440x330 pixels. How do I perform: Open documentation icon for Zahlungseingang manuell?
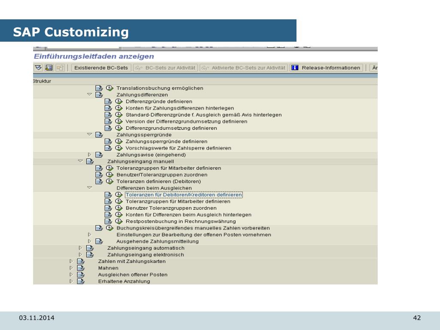point(90,162)
